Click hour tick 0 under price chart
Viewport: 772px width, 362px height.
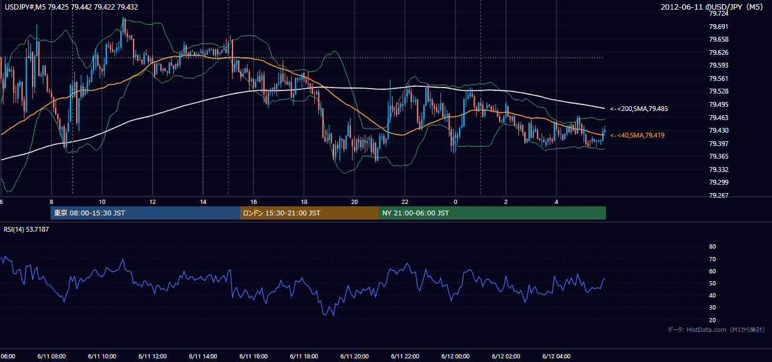tap(455, 202)
